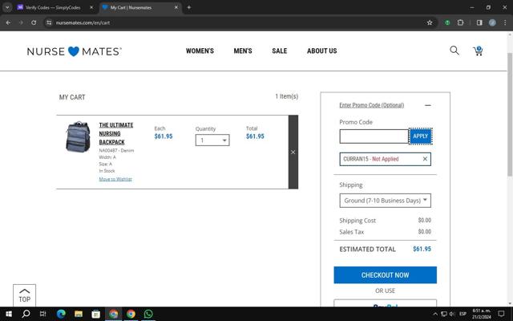Click the browser back arrow
Image resolution: width=513 pixels, height=321 pixels.
(x=9, y=22)
